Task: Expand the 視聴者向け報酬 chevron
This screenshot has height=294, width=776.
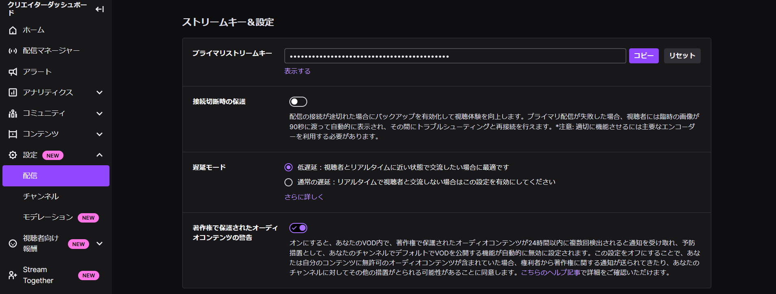Action: click(x=100, y=243)
